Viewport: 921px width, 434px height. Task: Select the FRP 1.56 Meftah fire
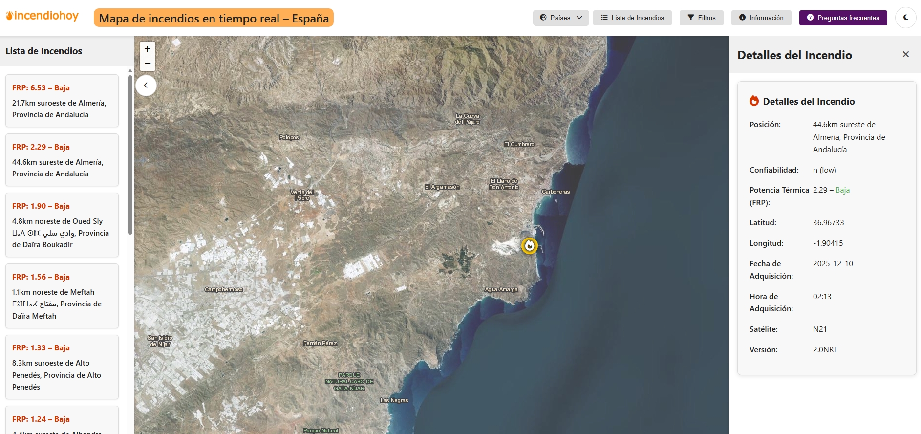coord(62,296)
